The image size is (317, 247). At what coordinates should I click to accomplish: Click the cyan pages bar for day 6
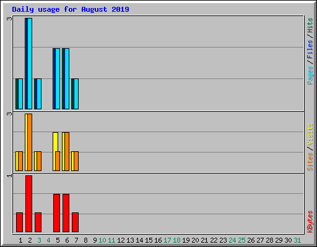pyautogui.click(x=67, y=78)
